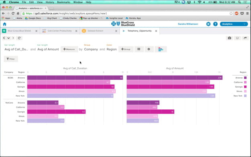
Task: Switch to Call Center Productivity tab
Action: [x=59, y=31]
